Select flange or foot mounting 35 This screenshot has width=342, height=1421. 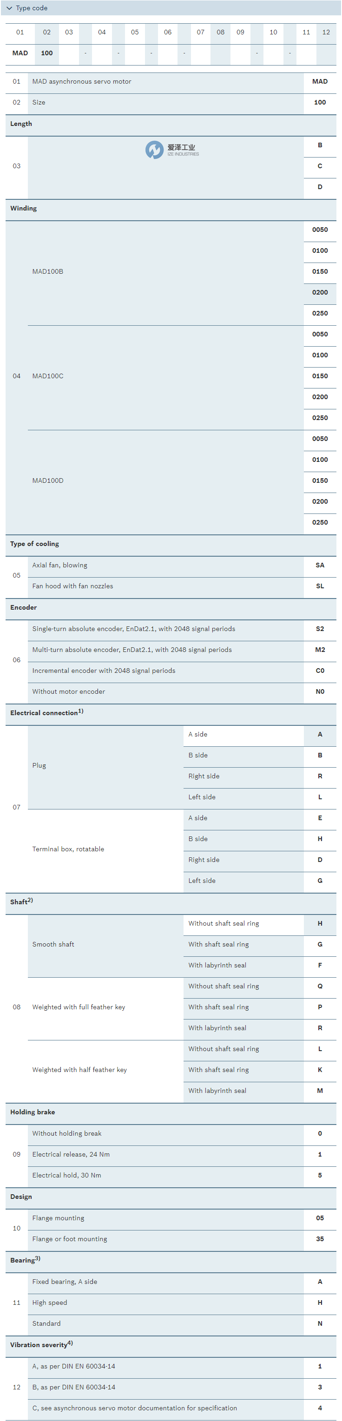coord(320,1239)
